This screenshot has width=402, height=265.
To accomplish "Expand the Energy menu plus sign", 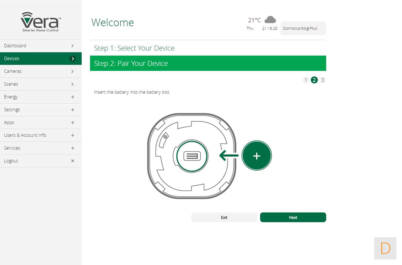I will (x=73, y=97).
